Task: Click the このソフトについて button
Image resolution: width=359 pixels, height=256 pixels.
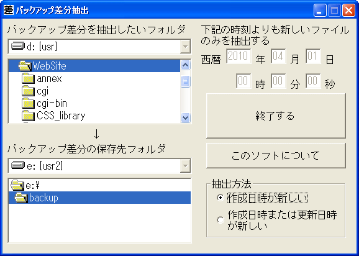Action: [276, 156]
